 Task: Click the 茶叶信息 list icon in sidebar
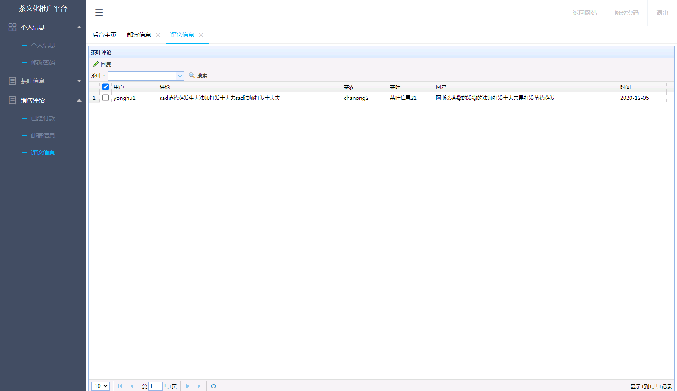[x=12, y=81]
